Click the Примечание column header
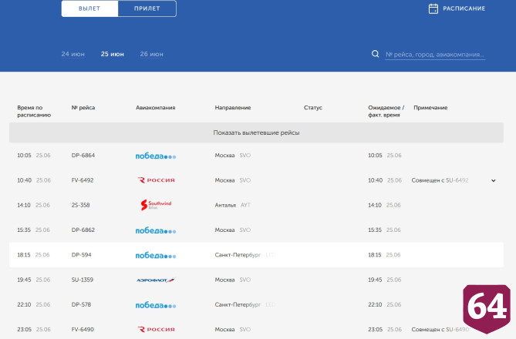The image size is (516, 339). coord(430,108)
